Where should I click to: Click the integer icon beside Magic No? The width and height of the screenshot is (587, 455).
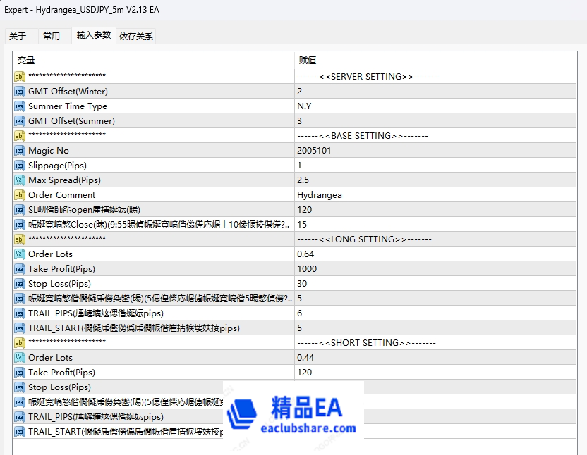point(20,151)
